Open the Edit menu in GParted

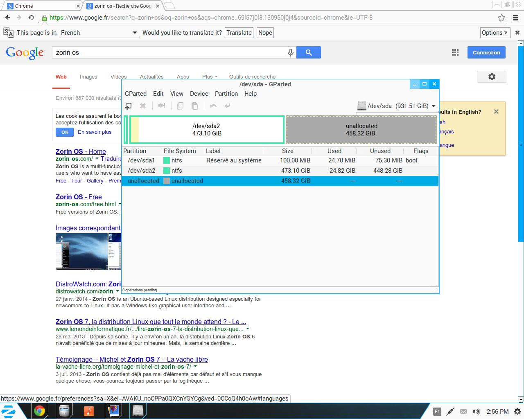click(x=158, y=94)
